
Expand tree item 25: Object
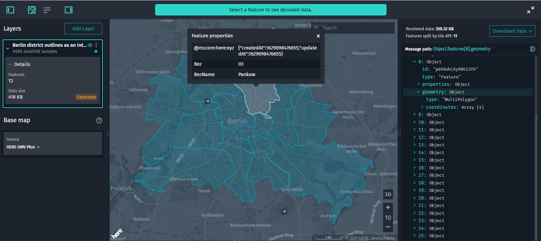coord(415,236)
